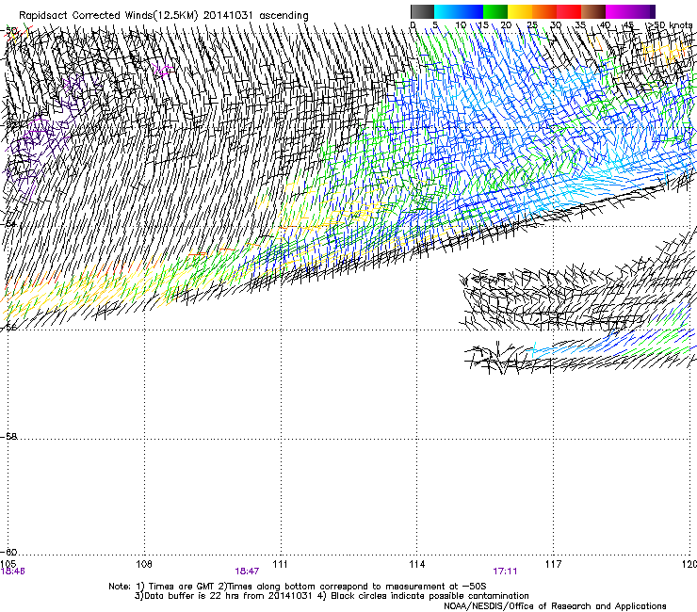
Task: Click the cyan 5-10 knots legend segment
Action: (446, 11)
